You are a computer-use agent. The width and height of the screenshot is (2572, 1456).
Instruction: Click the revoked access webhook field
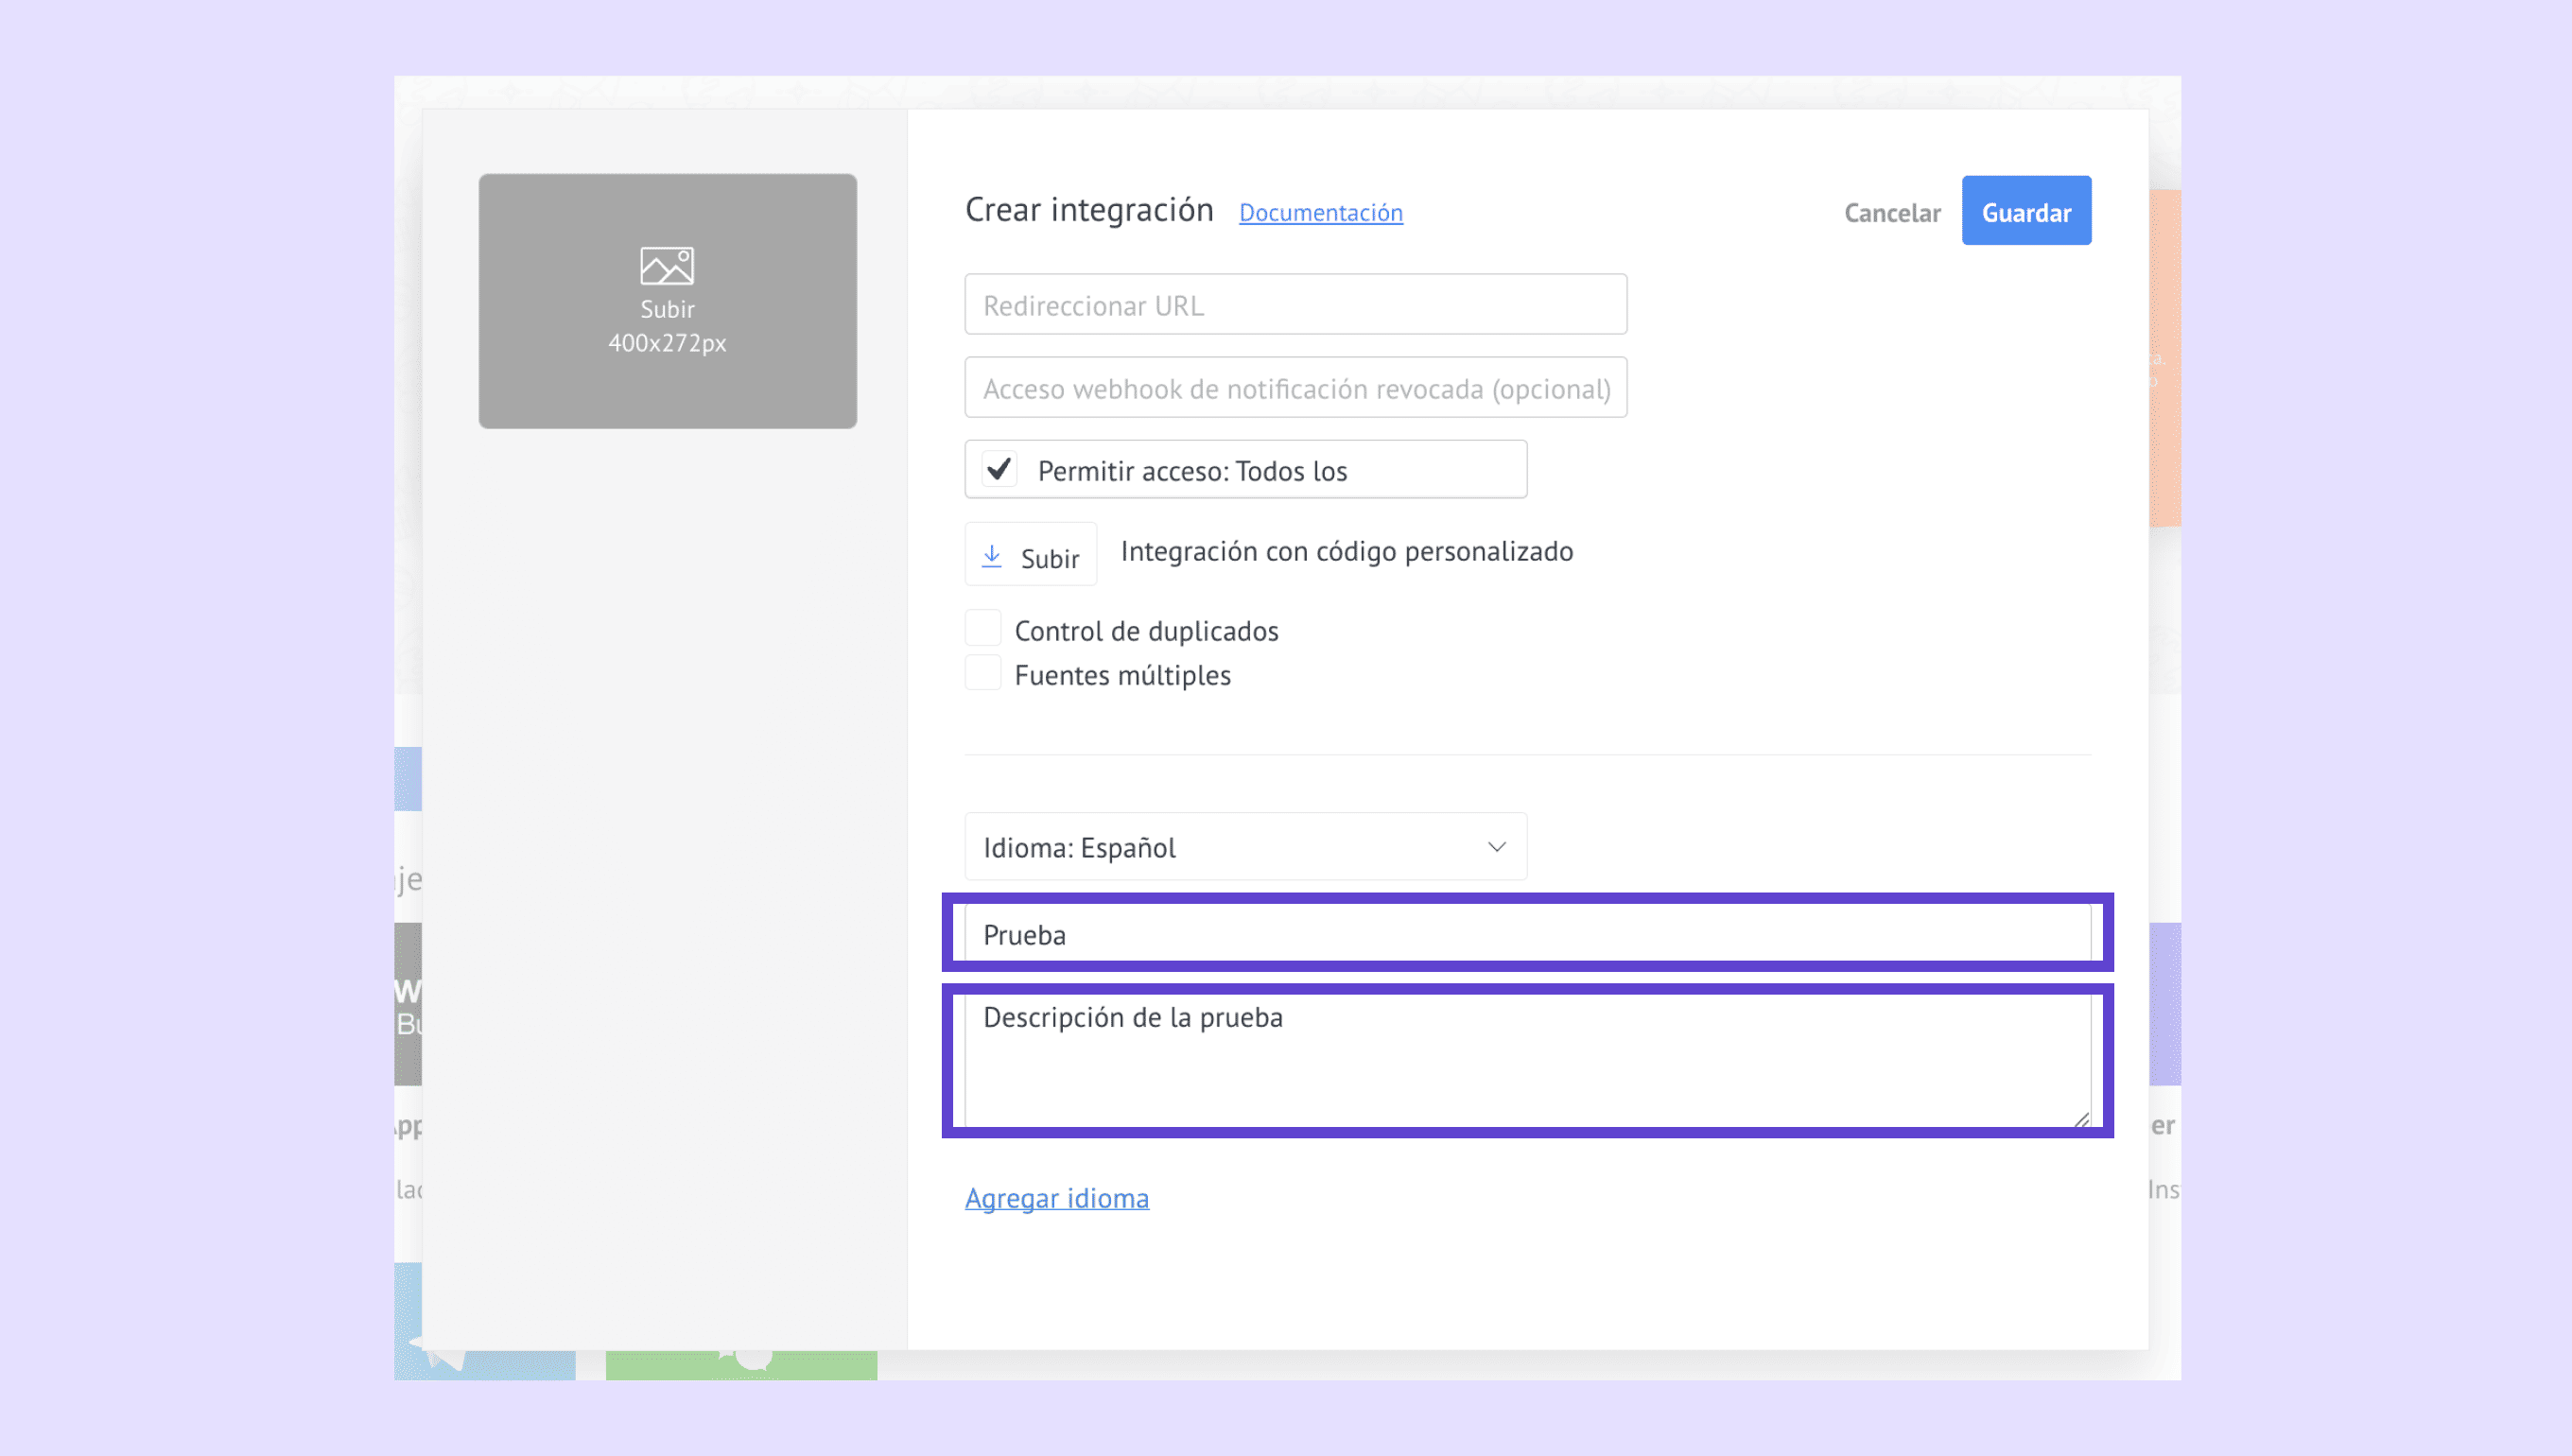click(1295, 388)
